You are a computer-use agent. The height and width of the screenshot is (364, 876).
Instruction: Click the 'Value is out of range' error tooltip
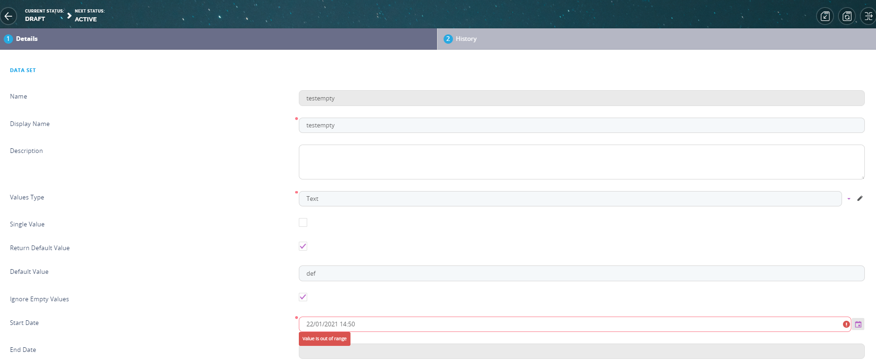tap(324, 339)
